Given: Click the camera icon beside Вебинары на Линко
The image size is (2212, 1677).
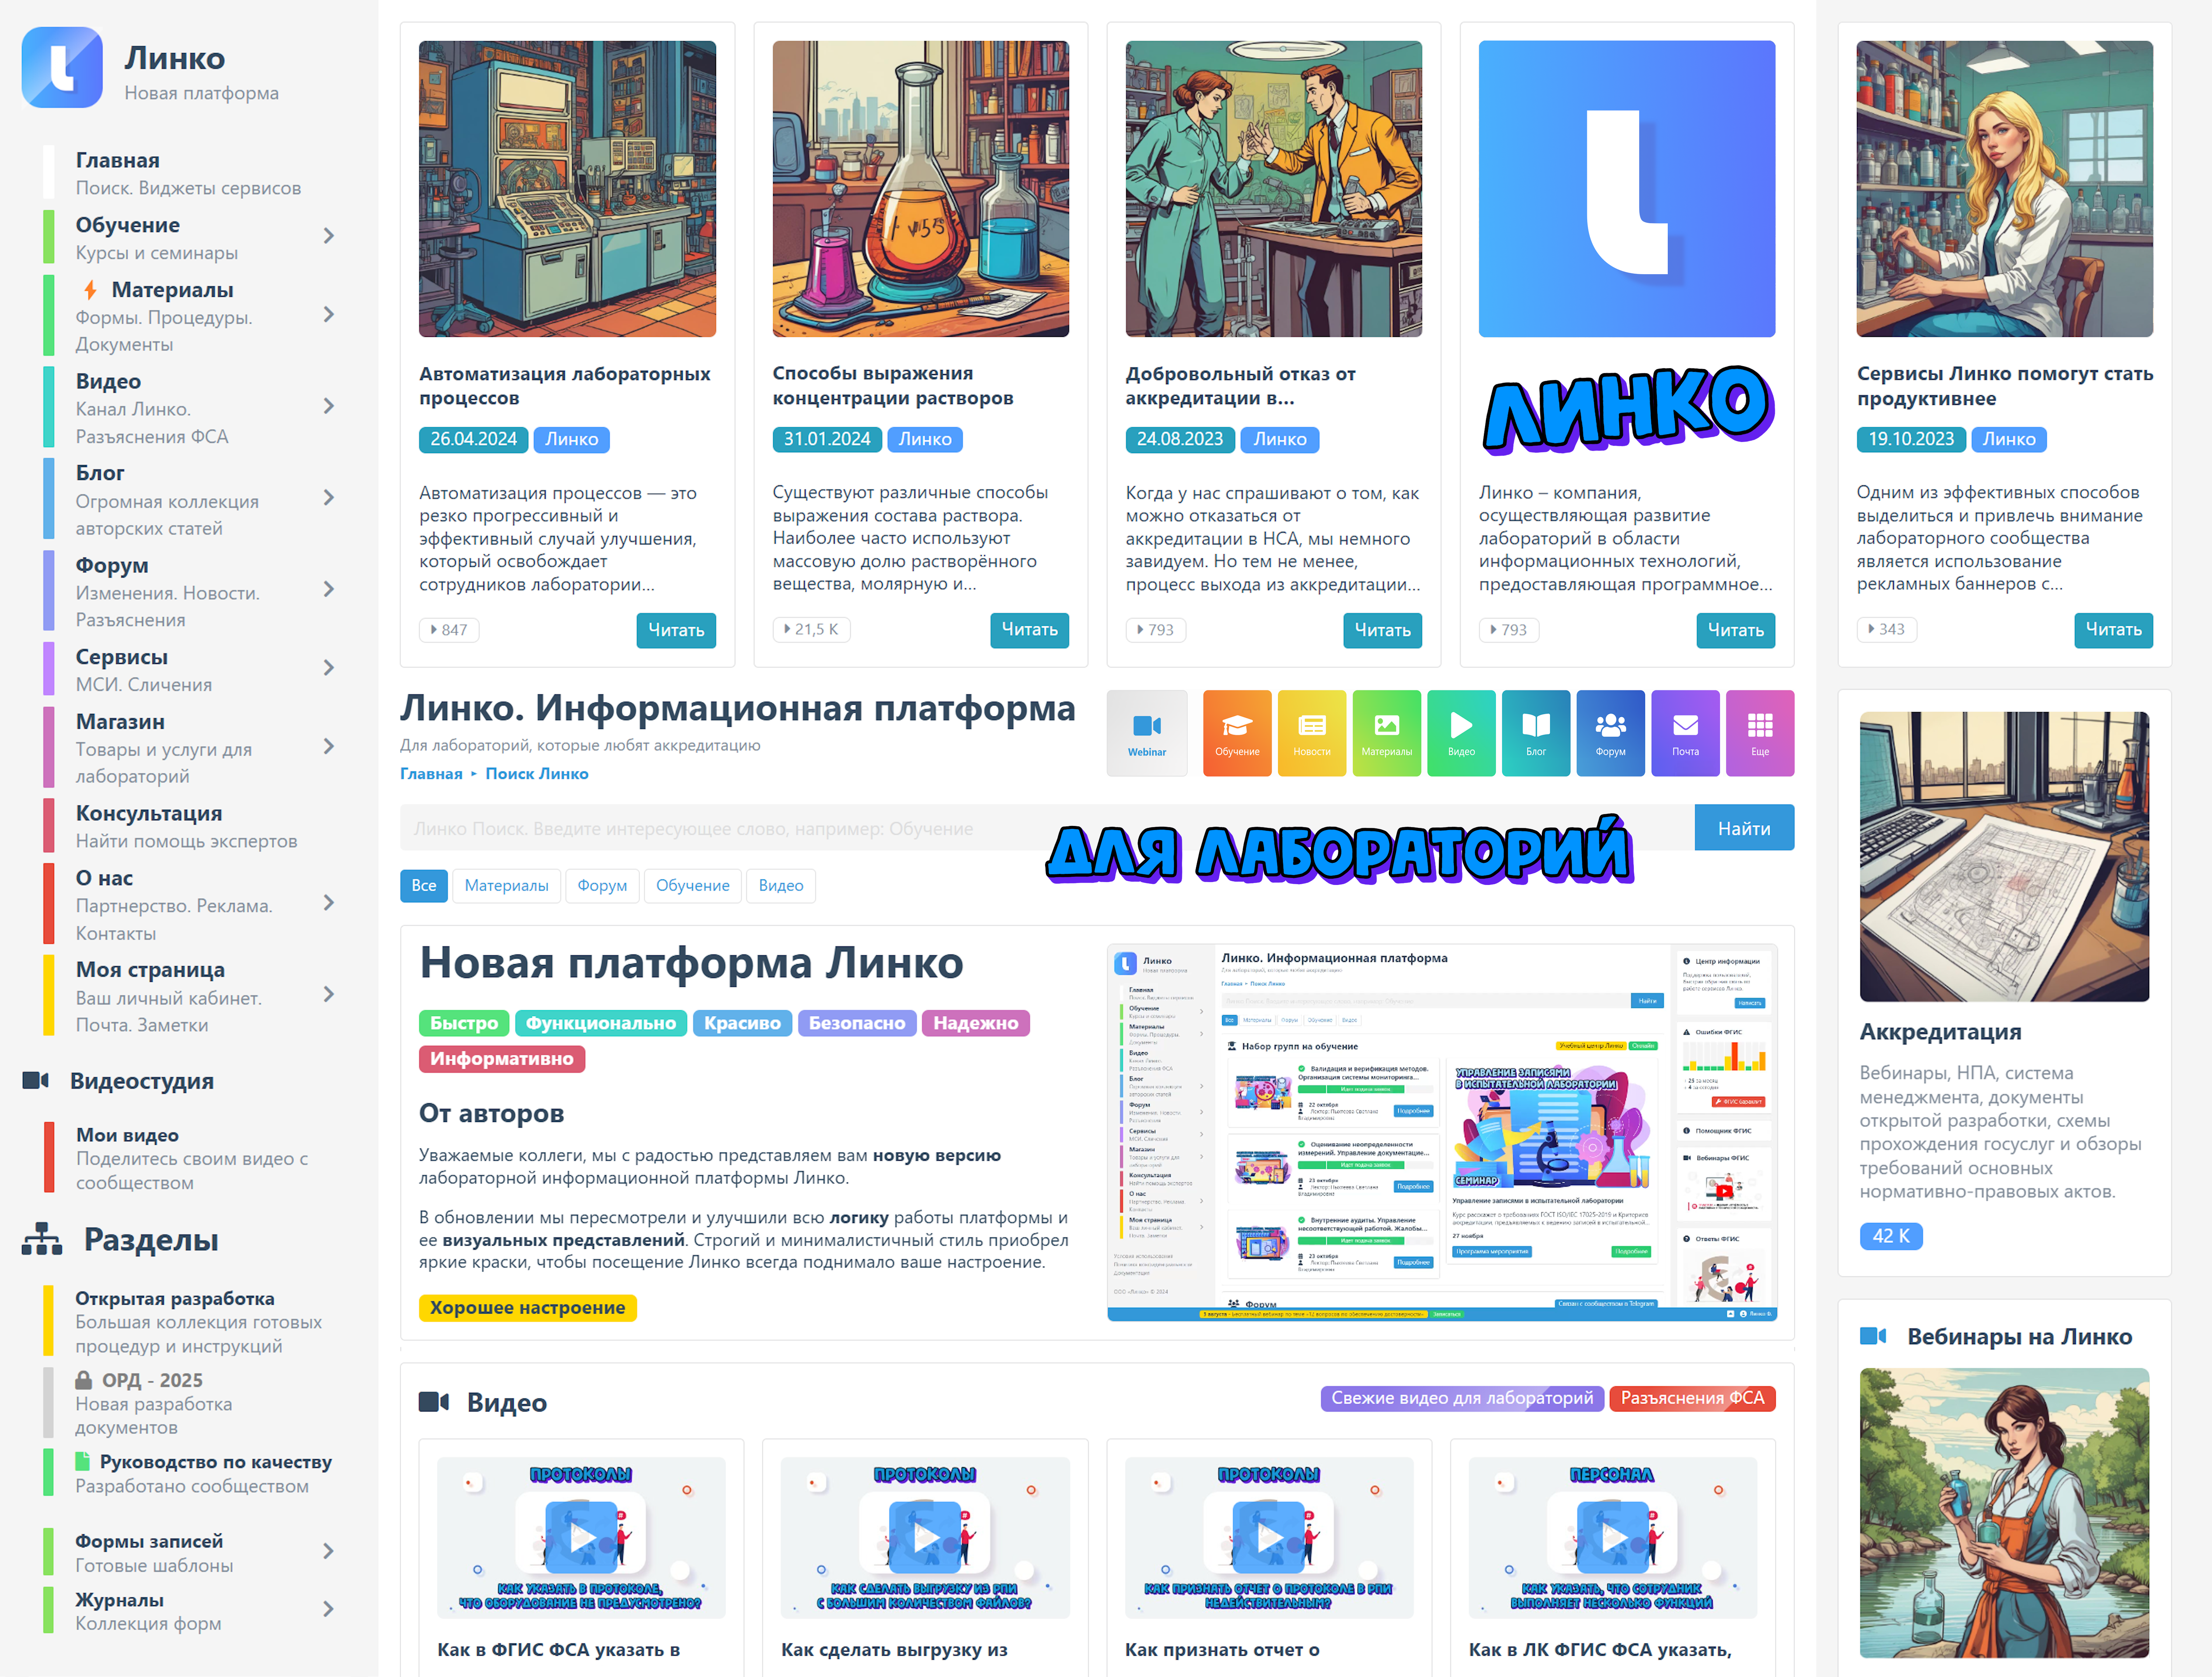Looking at the screenshot, I should [x=1873, y=1336].
